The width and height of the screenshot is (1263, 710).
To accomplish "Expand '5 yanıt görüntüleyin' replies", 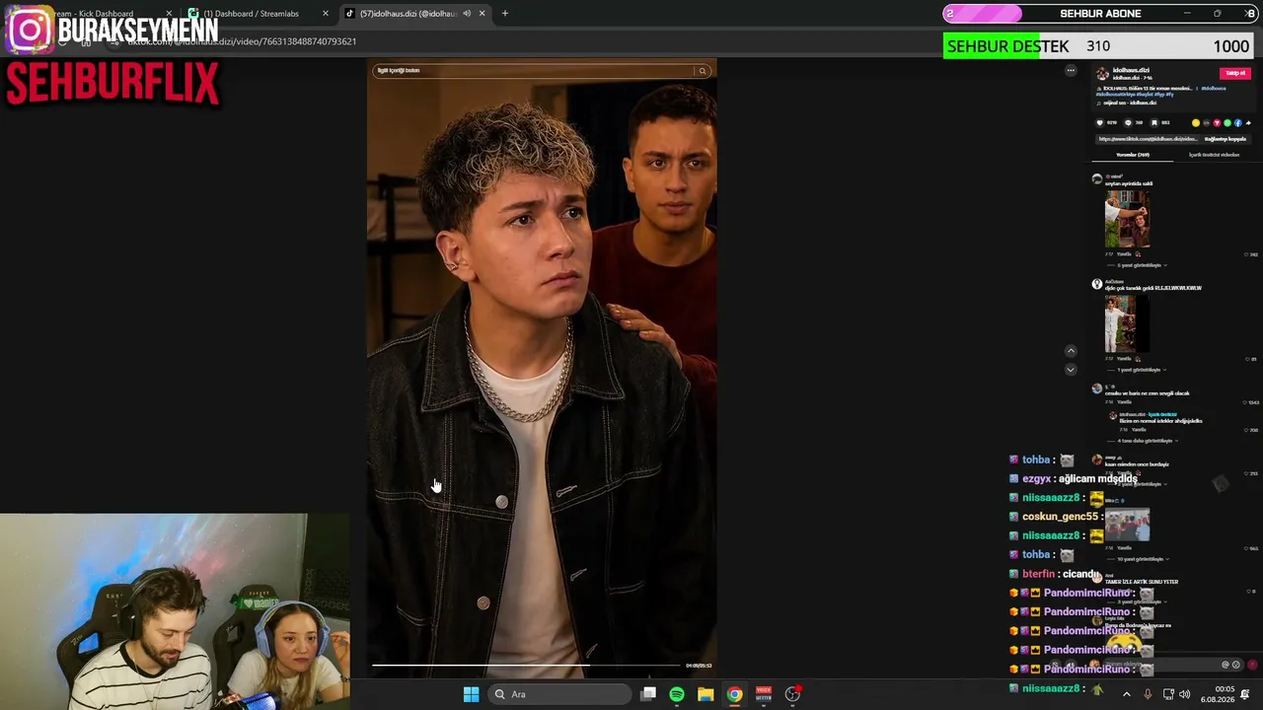I will (1142, 265).
